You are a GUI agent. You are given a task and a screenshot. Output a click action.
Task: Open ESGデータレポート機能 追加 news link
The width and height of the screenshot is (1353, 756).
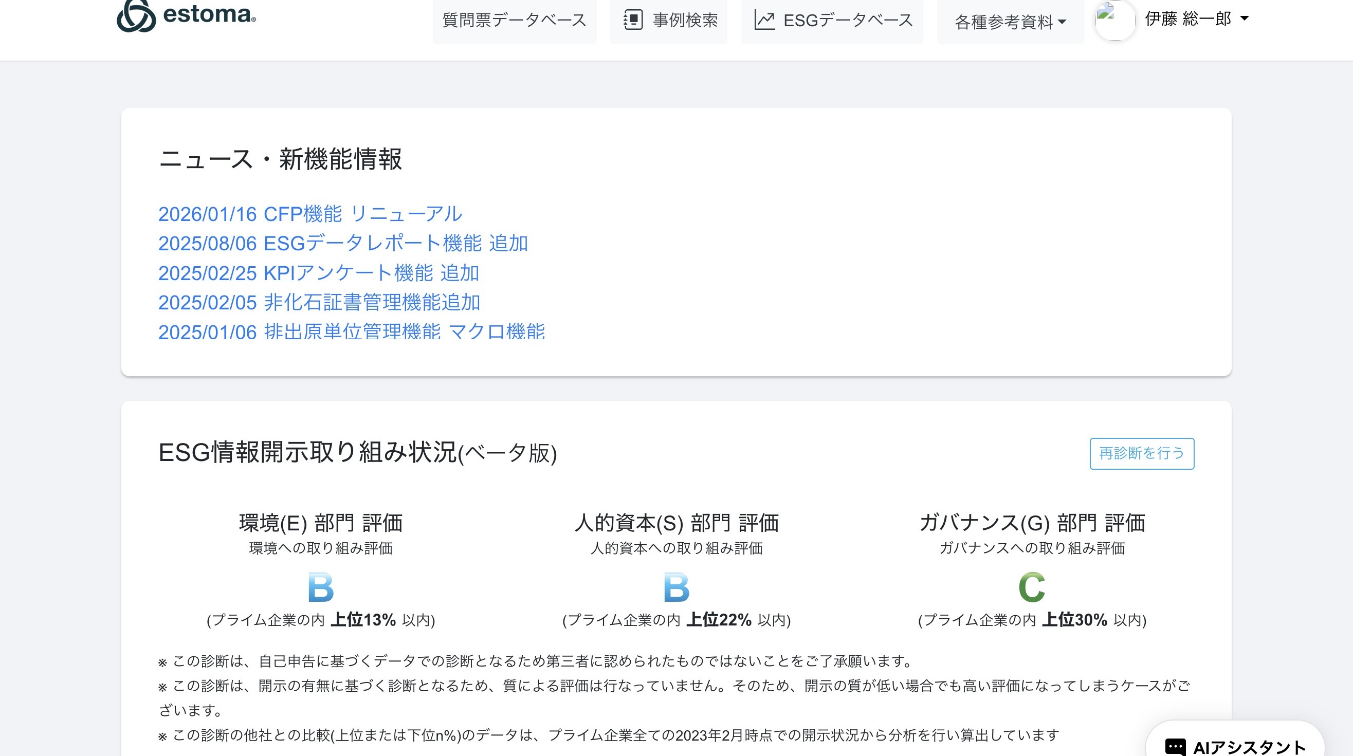click(x=343, y=243)
